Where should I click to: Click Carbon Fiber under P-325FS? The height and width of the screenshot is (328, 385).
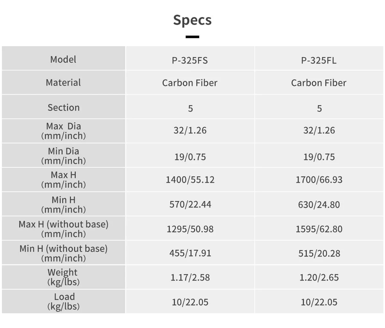[x=190, y=83]
